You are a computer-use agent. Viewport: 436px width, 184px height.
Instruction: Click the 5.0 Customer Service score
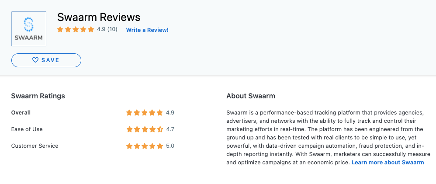pos(170,146)
